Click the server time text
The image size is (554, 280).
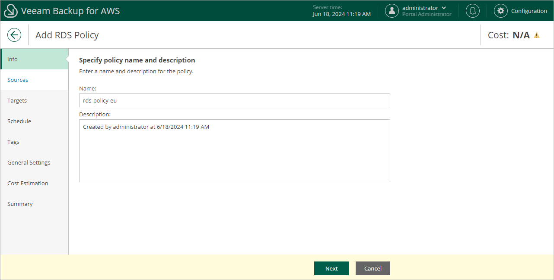341,11
